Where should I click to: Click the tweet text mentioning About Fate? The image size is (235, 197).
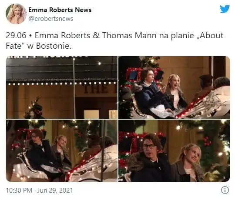pyautogui.click(x=114, y=40)
